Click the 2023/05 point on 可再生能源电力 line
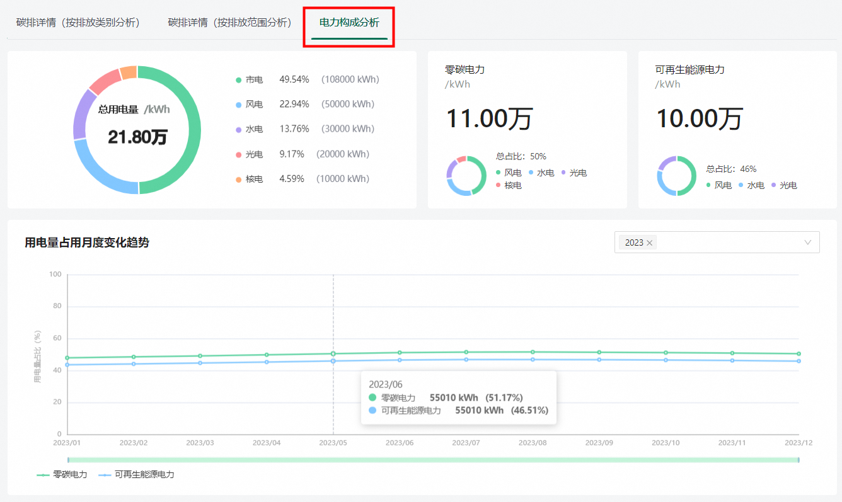 coord(333,361)
